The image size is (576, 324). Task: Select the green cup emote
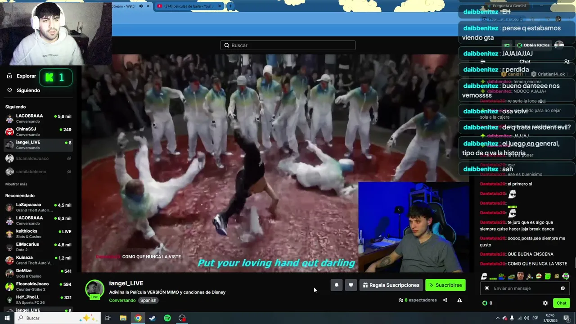tap(548, 276)
